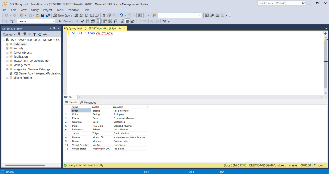Select the Brazil cell in results
This screenshot has width=329, height=174.
tap(81, 111)
